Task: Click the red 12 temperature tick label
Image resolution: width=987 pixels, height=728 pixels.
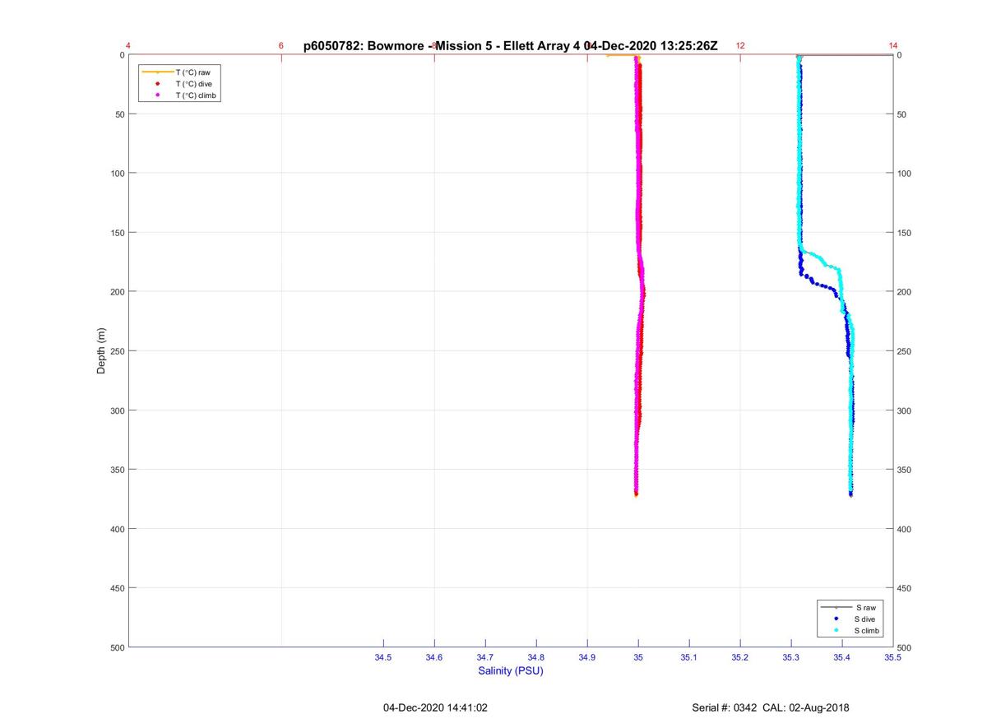Action: tap(740, 46)
